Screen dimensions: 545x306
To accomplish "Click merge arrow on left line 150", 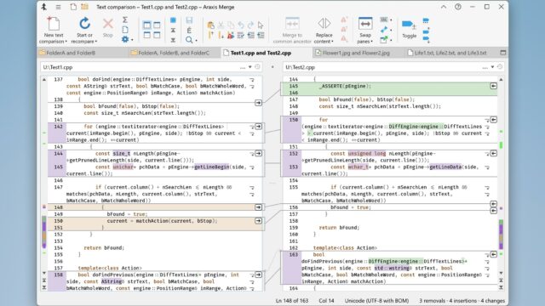I will (x=258, y=221).
